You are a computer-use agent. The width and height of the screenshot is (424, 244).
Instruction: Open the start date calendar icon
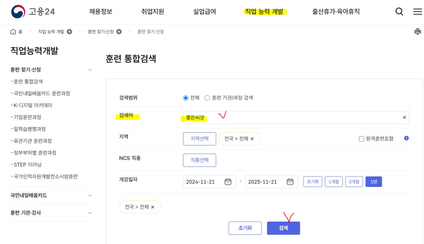[228, 182]
